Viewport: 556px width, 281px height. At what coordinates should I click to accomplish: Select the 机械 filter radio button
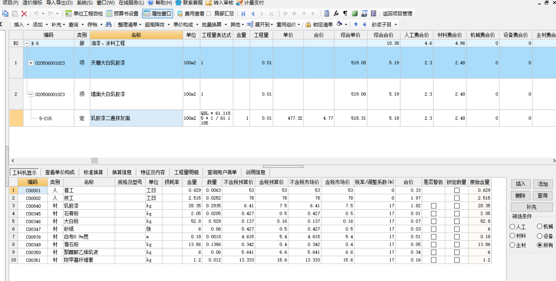pos(540,226)
